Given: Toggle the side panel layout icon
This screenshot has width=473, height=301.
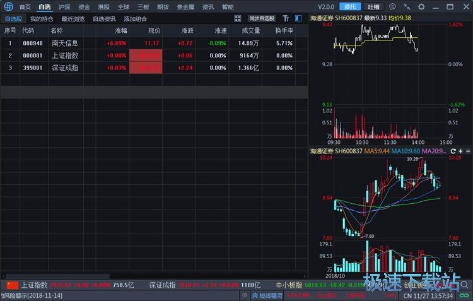Looking at the screenshot, I should [298, 18].
